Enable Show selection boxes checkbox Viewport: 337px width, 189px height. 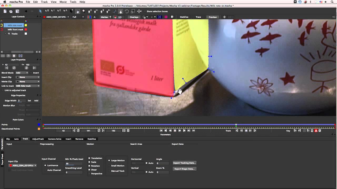click(x=145, y=11)
